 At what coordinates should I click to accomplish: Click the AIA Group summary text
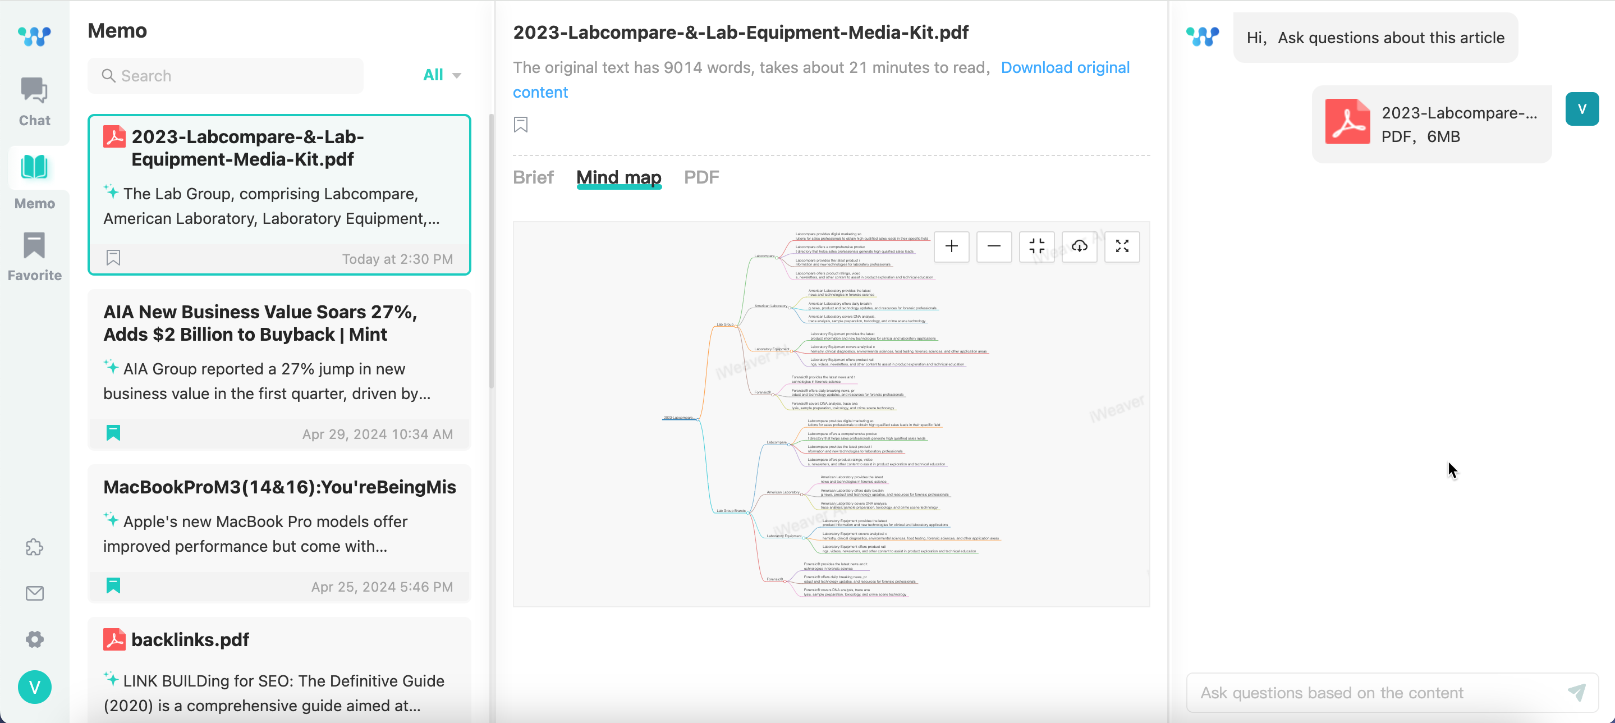point(268,381)
